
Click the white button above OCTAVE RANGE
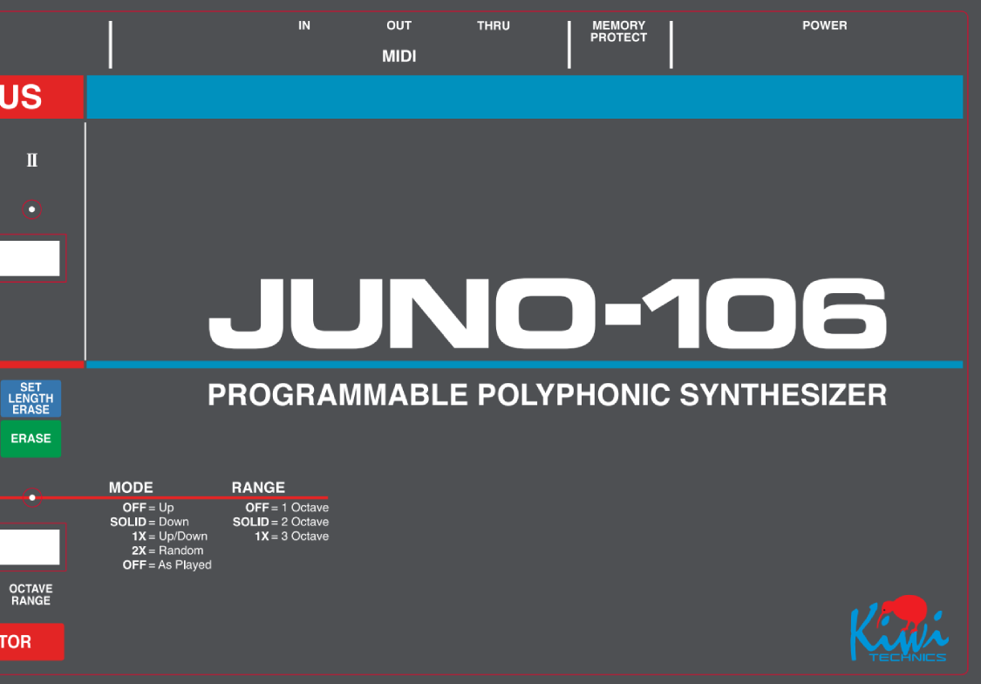30,547
